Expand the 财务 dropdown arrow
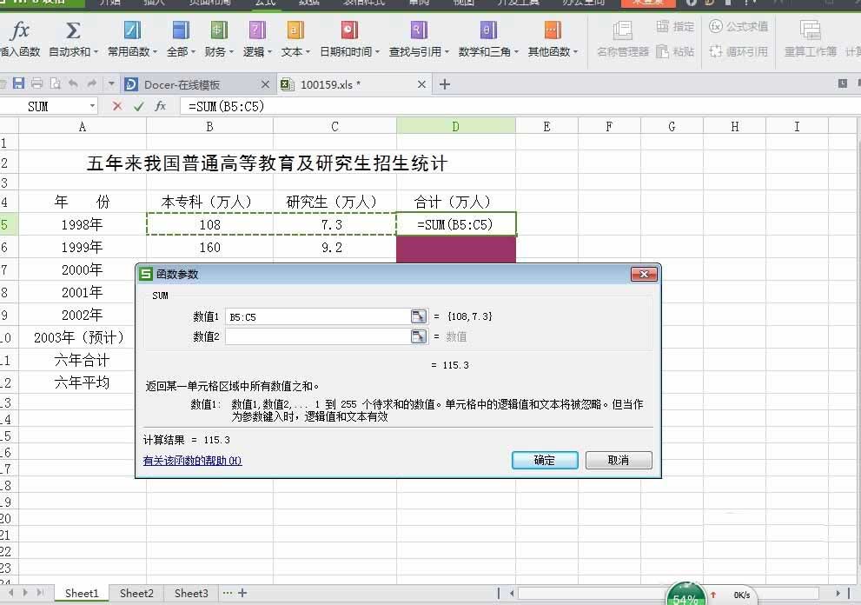 click(x=231, y=52)
